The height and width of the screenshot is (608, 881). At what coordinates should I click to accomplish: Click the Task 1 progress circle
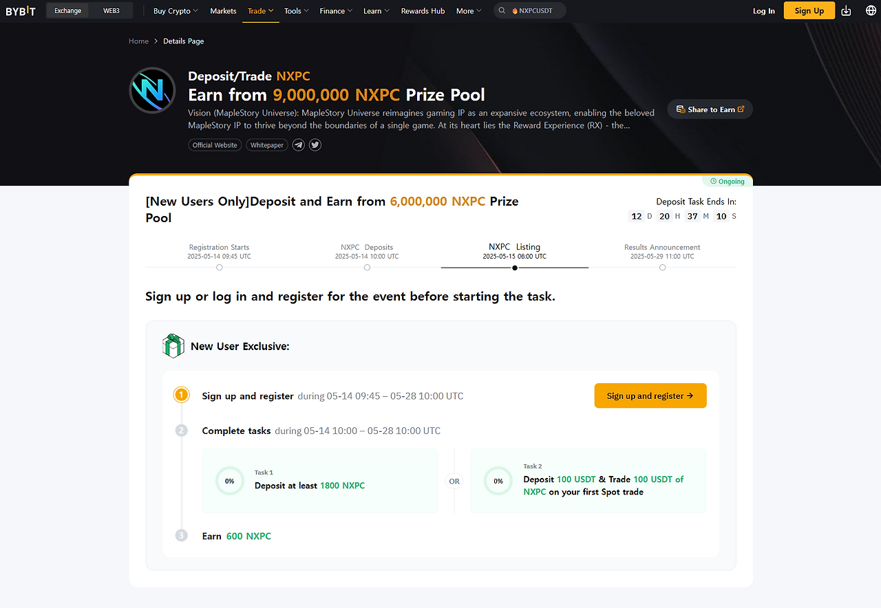pos(230,481)
